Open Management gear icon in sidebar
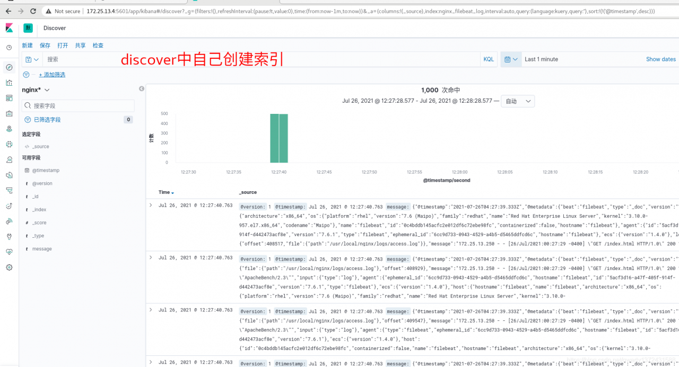Screen dimensions: 679x367 pyautogui.click(x=9, y=267)
